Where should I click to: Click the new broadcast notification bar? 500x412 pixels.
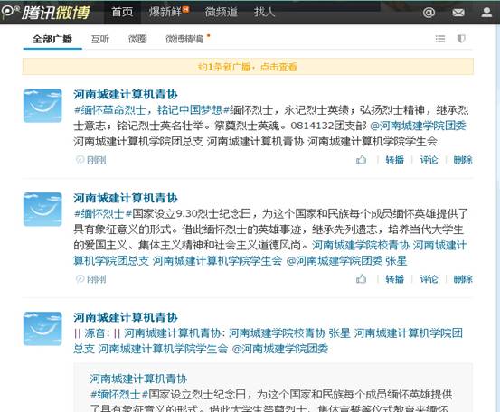248,67
